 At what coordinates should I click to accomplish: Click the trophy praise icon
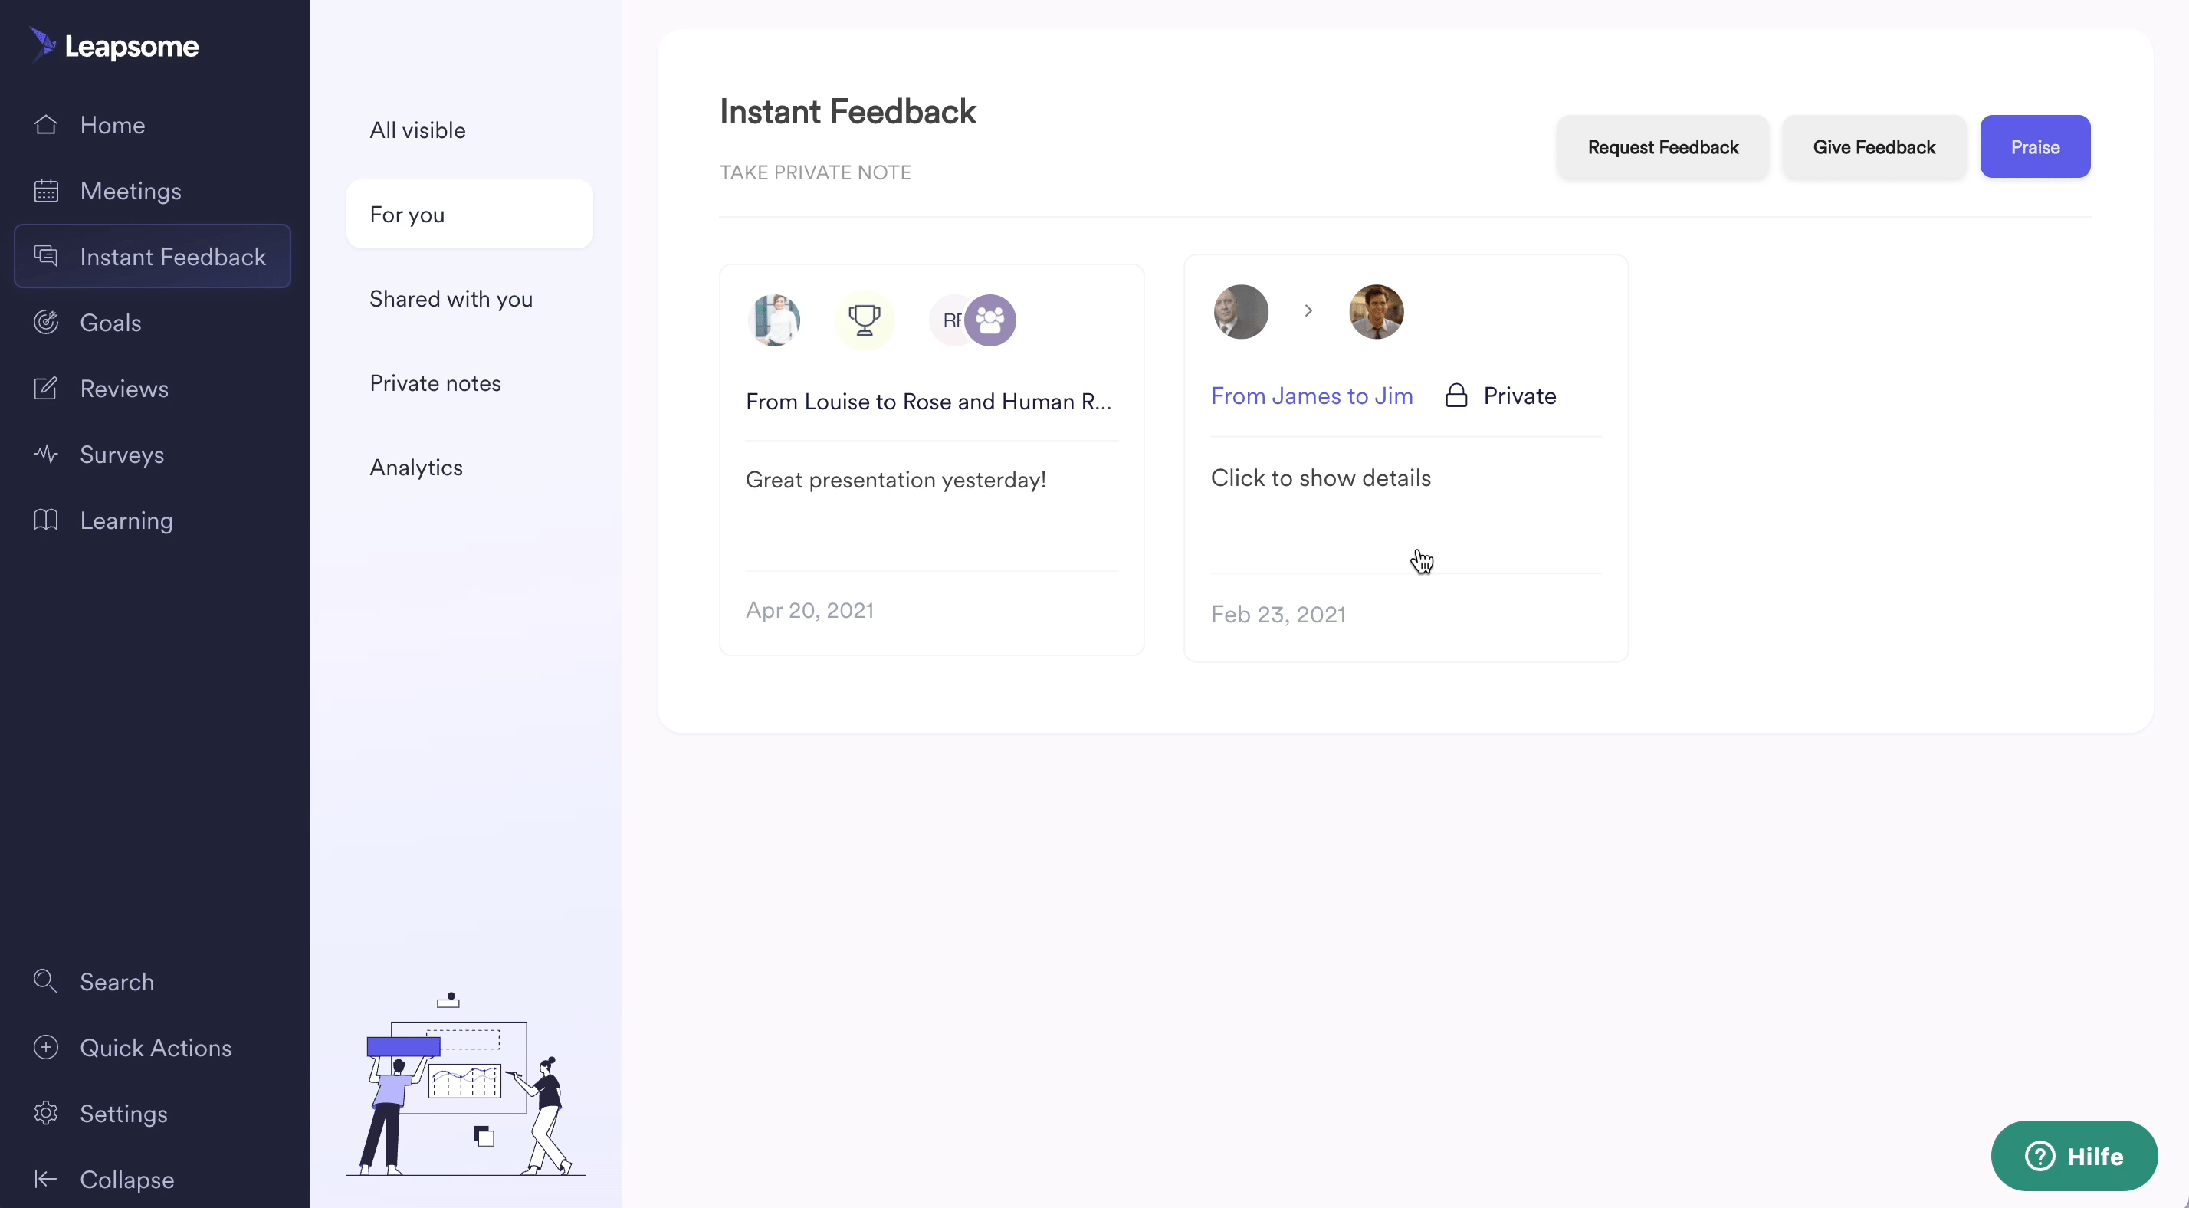tap(865, 320)
